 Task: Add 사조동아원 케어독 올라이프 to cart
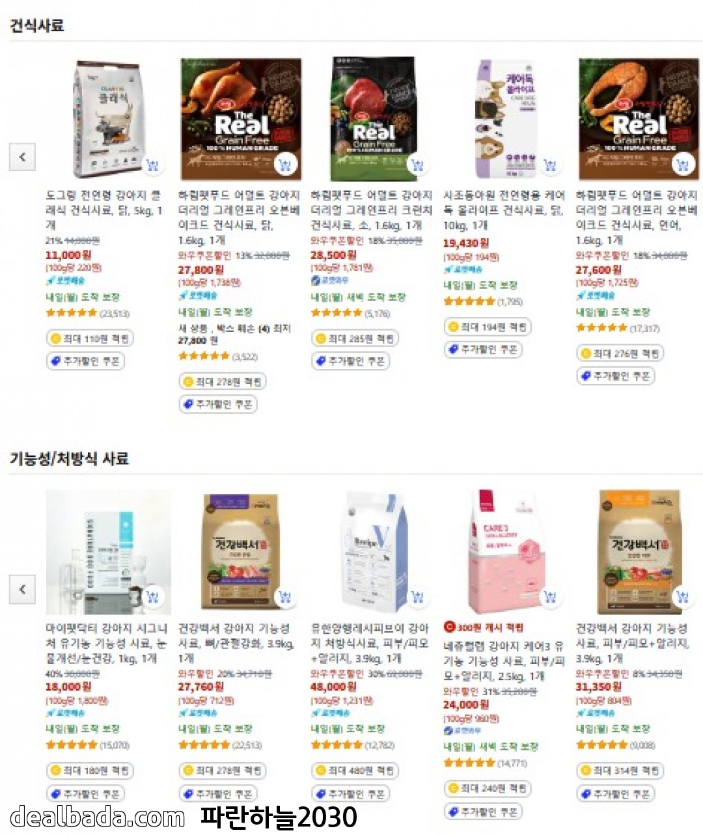[551, 165]
